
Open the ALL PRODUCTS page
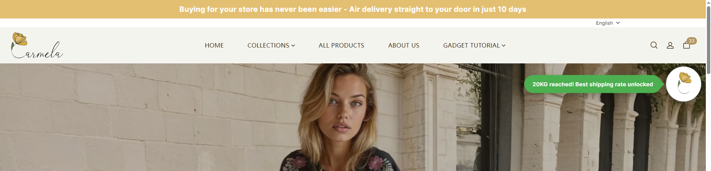(x=341, y=45)
